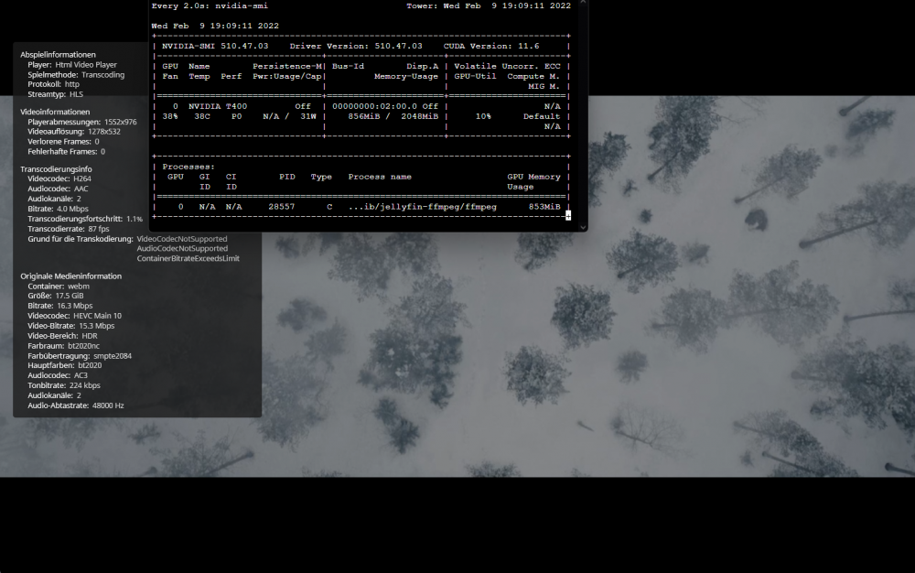The height and width of the screenshot is (573, 915).
Task: Click the memory usage "856MiB"
Action: coord(364,116)
